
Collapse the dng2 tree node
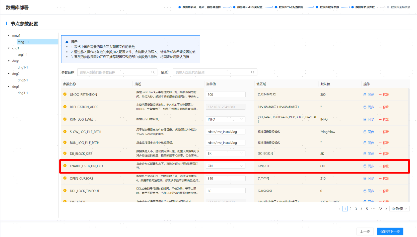coord(9,74)
